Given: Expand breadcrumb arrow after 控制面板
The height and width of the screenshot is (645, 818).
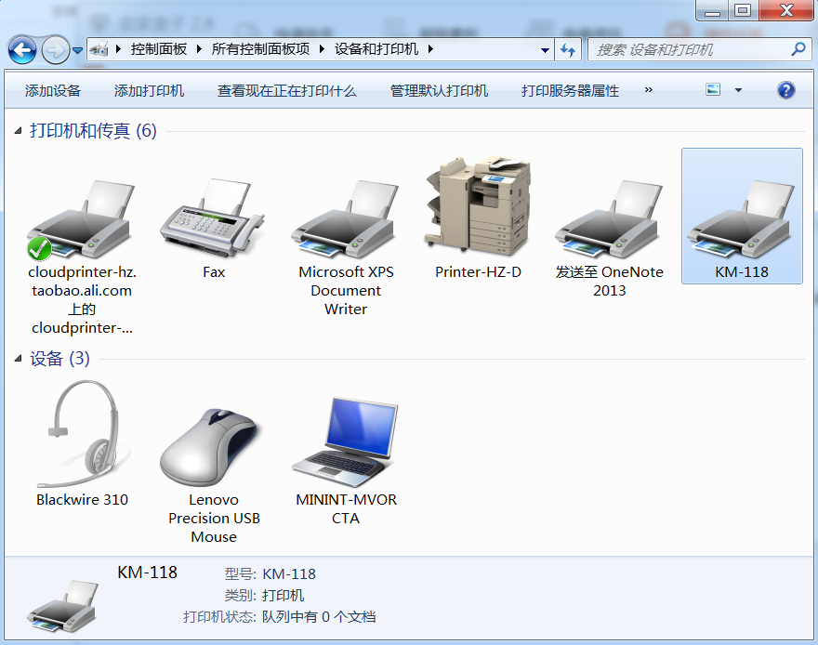Looking at the screenshot, I should click(199, 49).
